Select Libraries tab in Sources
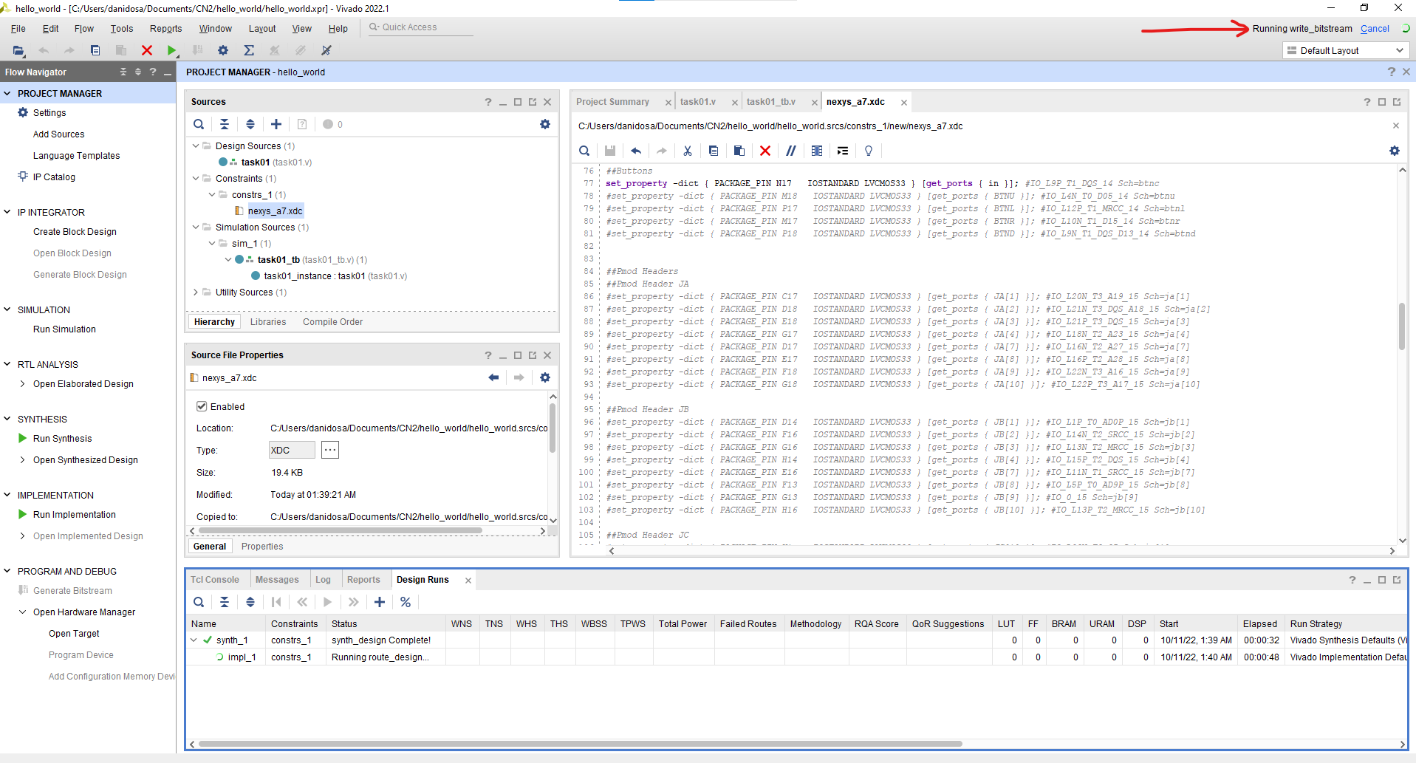 pyautogui.click(x=268, y=322)
